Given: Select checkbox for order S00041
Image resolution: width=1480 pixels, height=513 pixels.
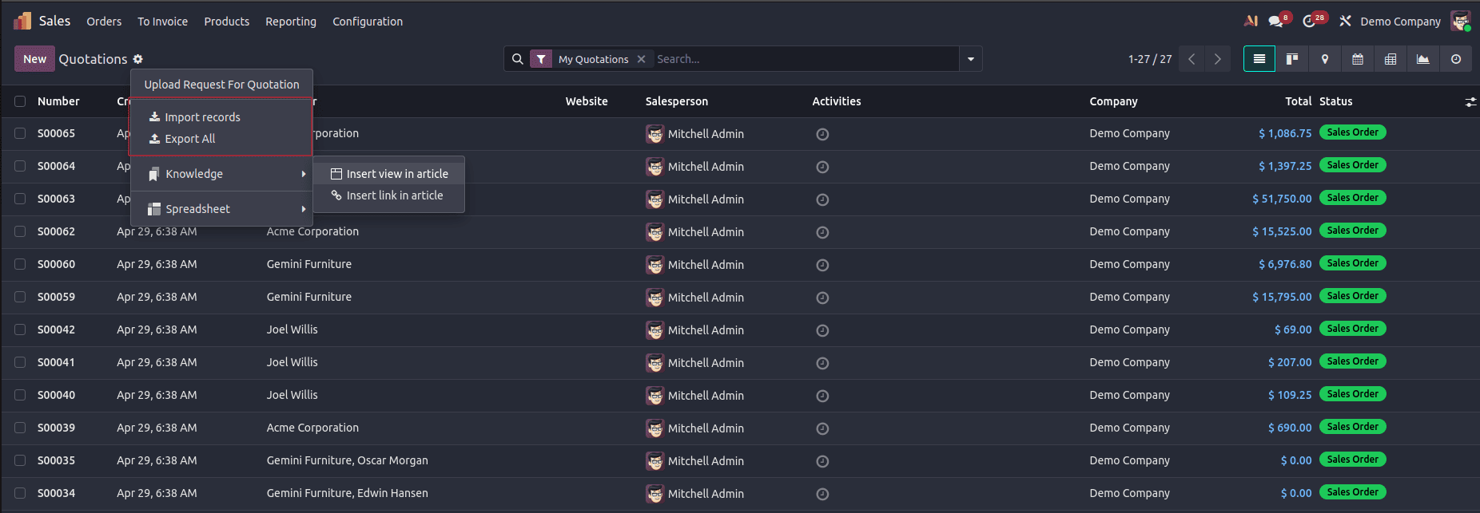Looking at the screenshot, I should (x=20, y=362).
